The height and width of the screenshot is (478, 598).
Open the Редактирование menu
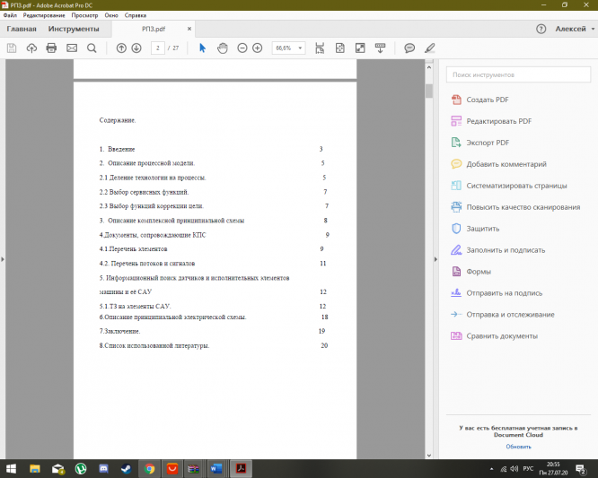[43, 16]
